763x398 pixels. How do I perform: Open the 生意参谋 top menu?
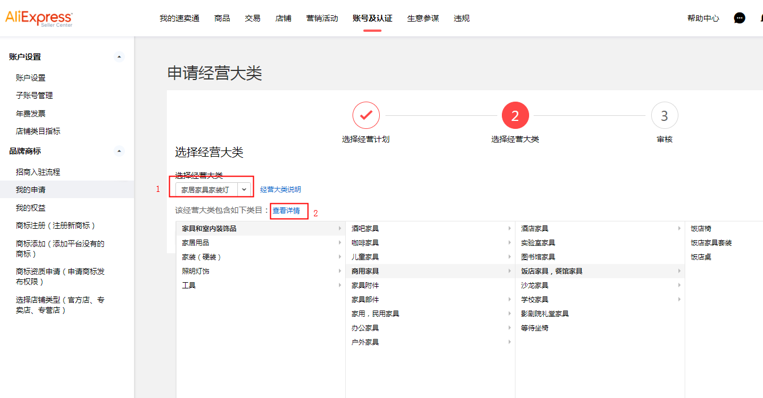pos(423,18)
